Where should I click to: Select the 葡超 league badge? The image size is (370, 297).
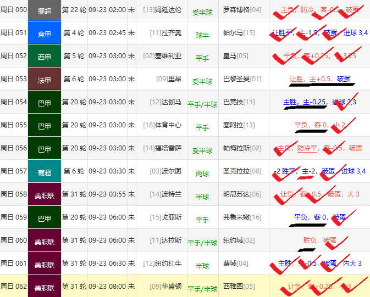[x=44, y=171]
